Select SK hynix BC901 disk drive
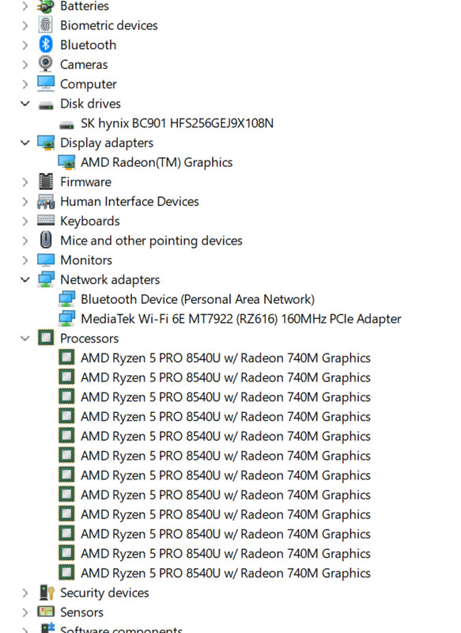Viewport: 461px width, 633px height. pyautogui.click(x=176, y=123)
